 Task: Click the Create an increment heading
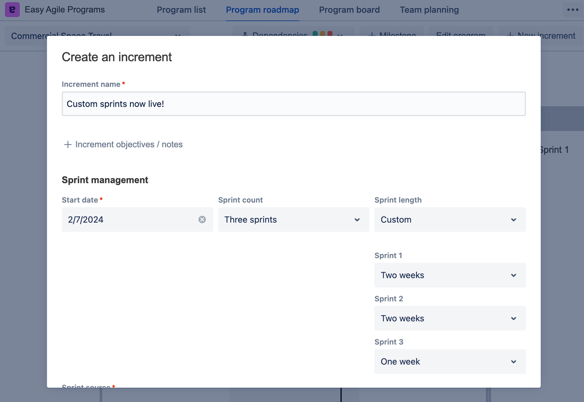(117, 57)
